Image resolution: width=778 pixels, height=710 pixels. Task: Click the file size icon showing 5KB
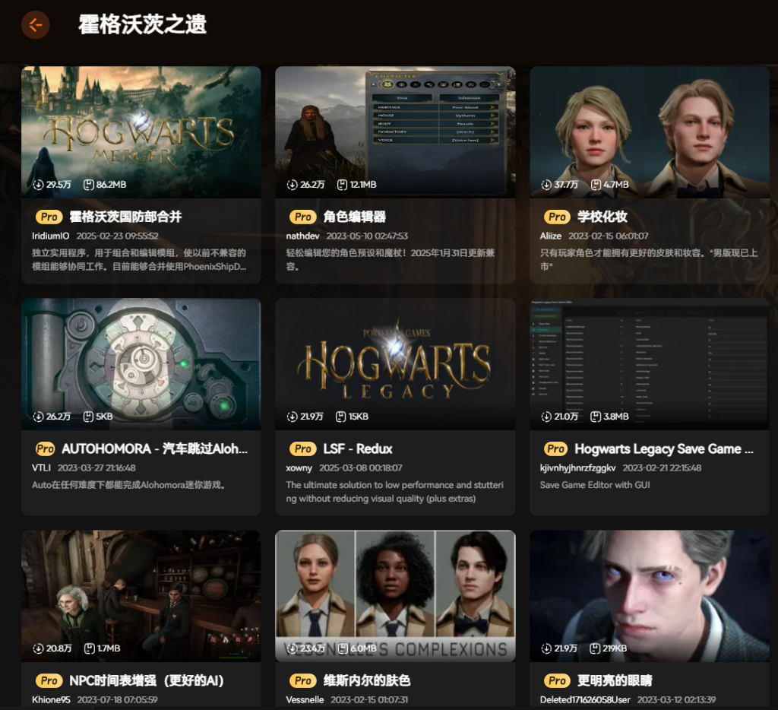tap(88, 417)
